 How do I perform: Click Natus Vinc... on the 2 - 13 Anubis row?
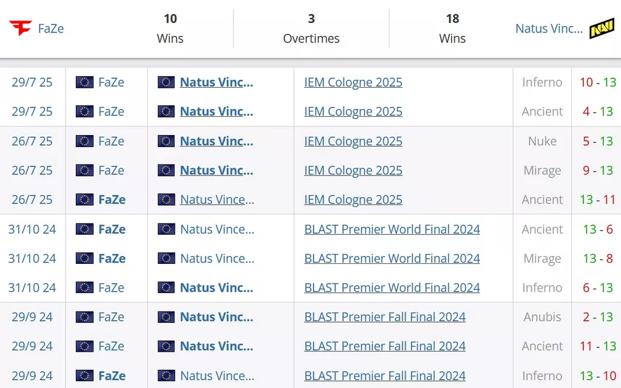point(217,317)
